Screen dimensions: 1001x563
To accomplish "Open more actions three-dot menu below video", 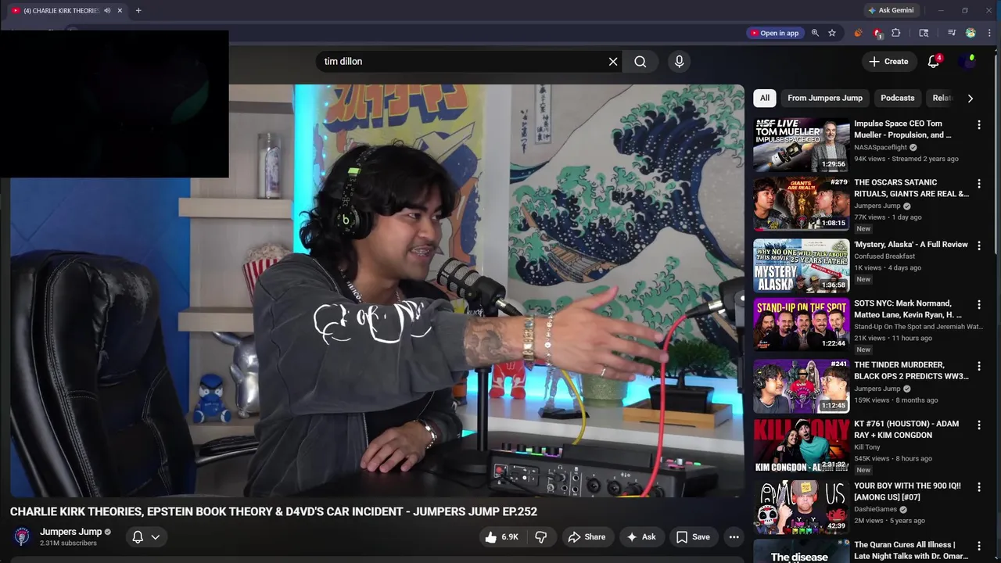I will click(x=734, y=536).
